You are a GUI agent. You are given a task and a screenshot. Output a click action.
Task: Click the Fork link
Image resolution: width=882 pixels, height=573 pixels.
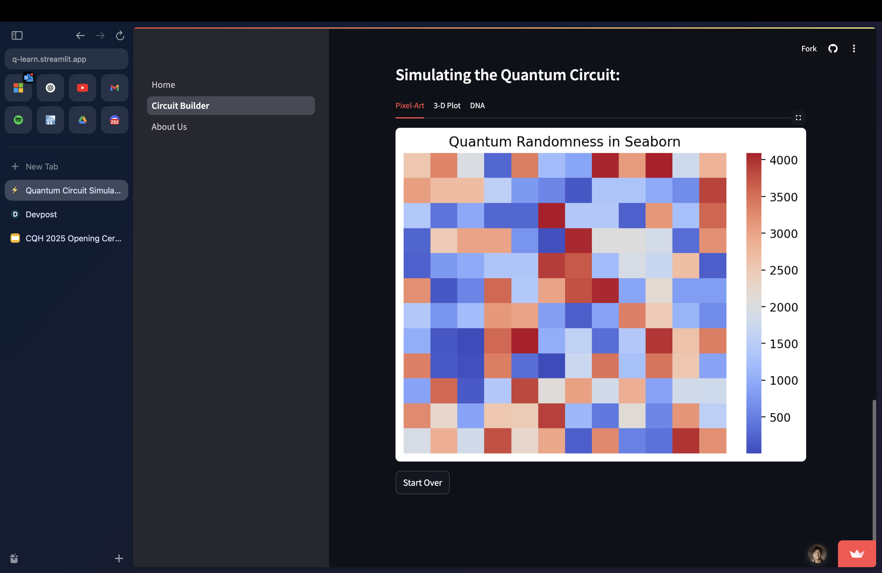click(x=808, y=48)
